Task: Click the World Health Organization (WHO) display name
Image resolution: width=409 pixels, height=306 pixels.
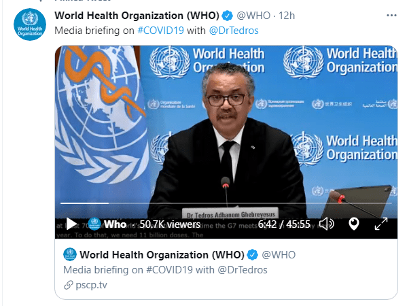Action: click(x=137, y=16)
